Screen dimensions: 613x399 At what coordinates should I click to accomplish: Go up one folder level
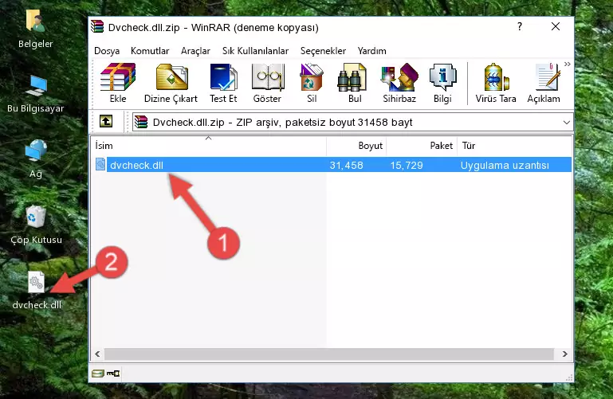[x=106, y=121]
